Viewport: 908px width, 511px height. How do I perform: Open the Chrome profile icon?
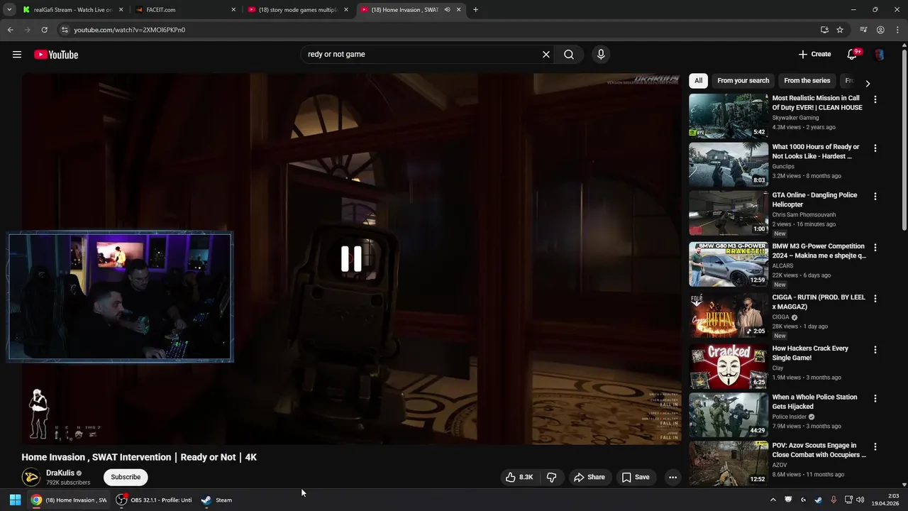coord(880,30)
